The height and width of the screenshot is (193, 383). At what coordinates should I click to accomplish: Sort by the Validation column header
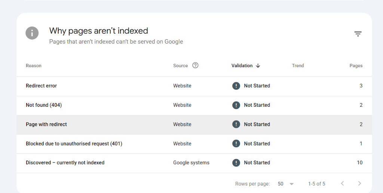pyautogui.click(x=242, y=66)
